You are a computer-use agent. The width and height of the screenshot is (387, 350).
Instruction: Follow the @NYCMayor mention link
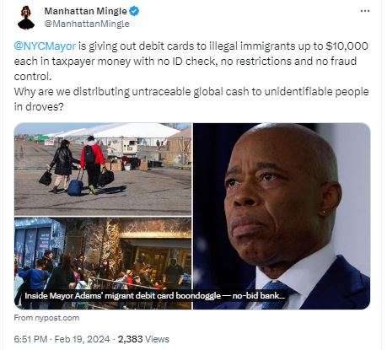[45, 46]
